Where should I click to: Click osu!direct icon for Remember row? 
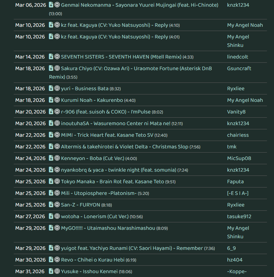tap(57, 248)
